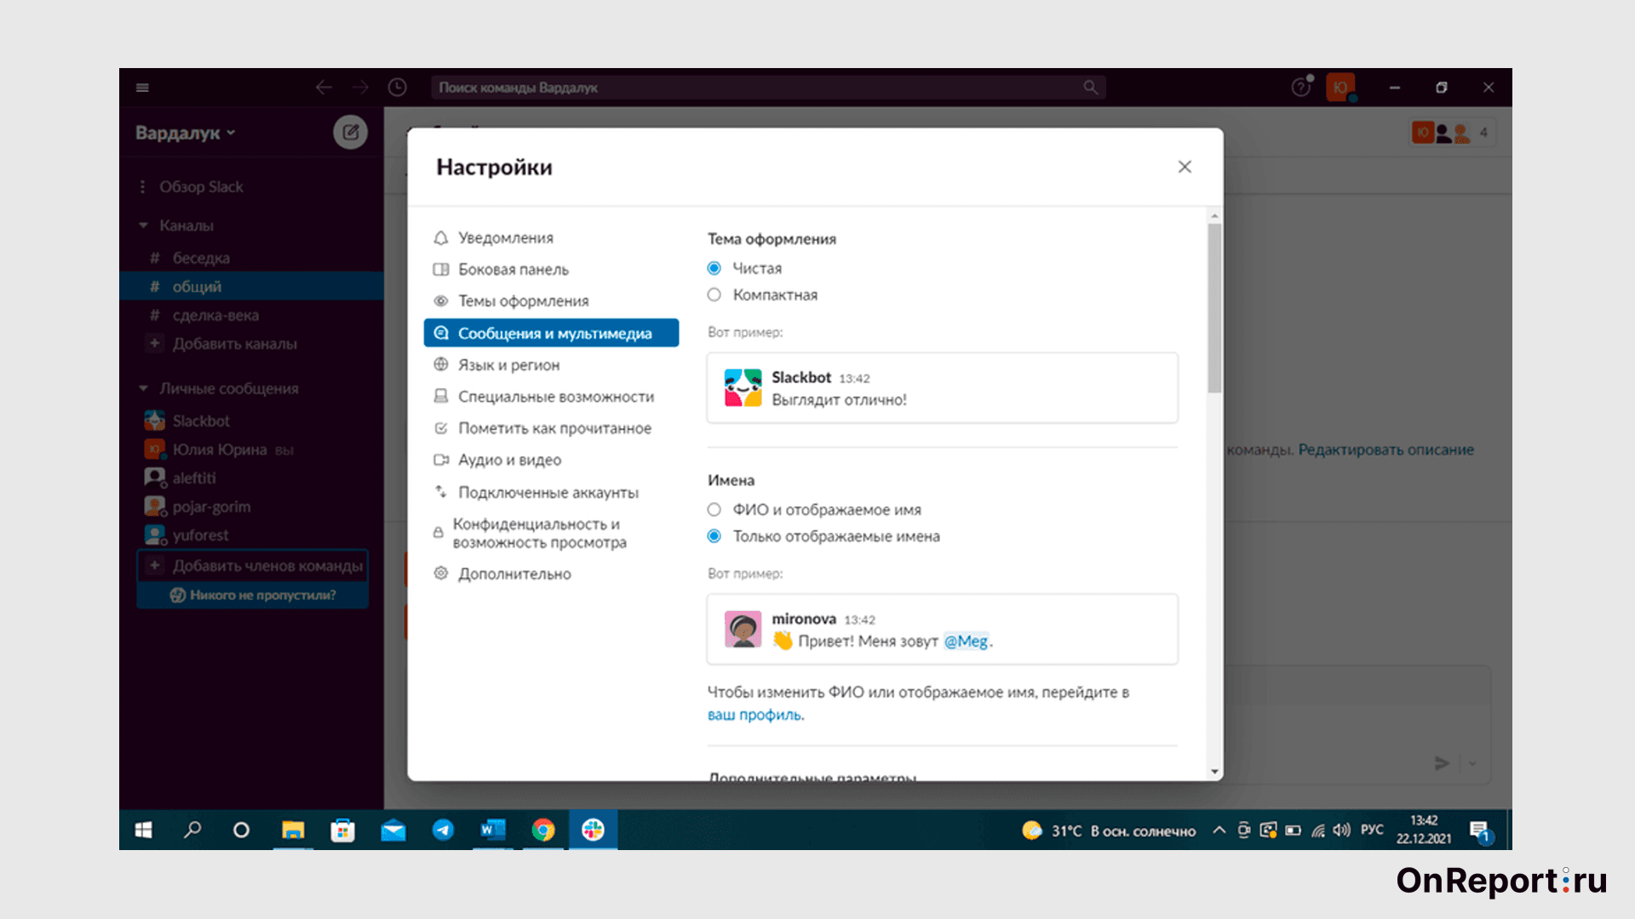Click the Slack icon in the taskbar
The height and width of the screenshot is (919, 1635).
pyautogui.click(x=593, y=830)
